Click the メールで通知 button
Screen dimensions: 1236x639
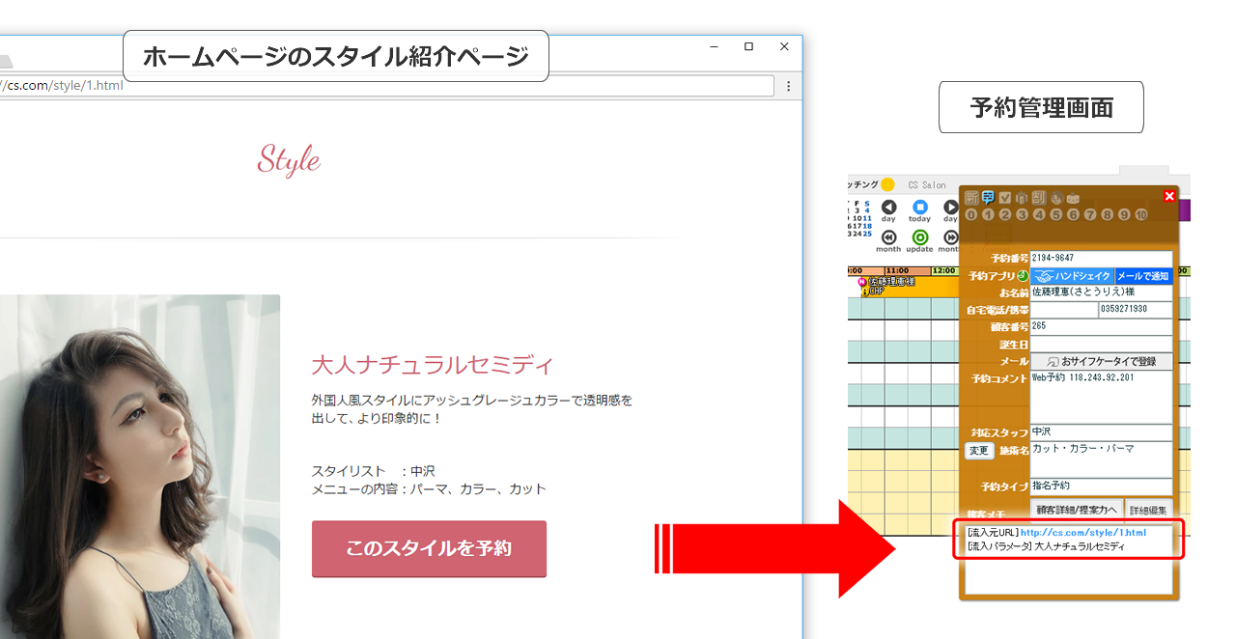click(1143, 276)
